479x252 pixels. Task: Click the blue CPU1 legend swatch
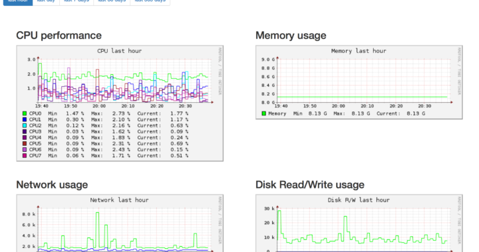coord(25,119)
